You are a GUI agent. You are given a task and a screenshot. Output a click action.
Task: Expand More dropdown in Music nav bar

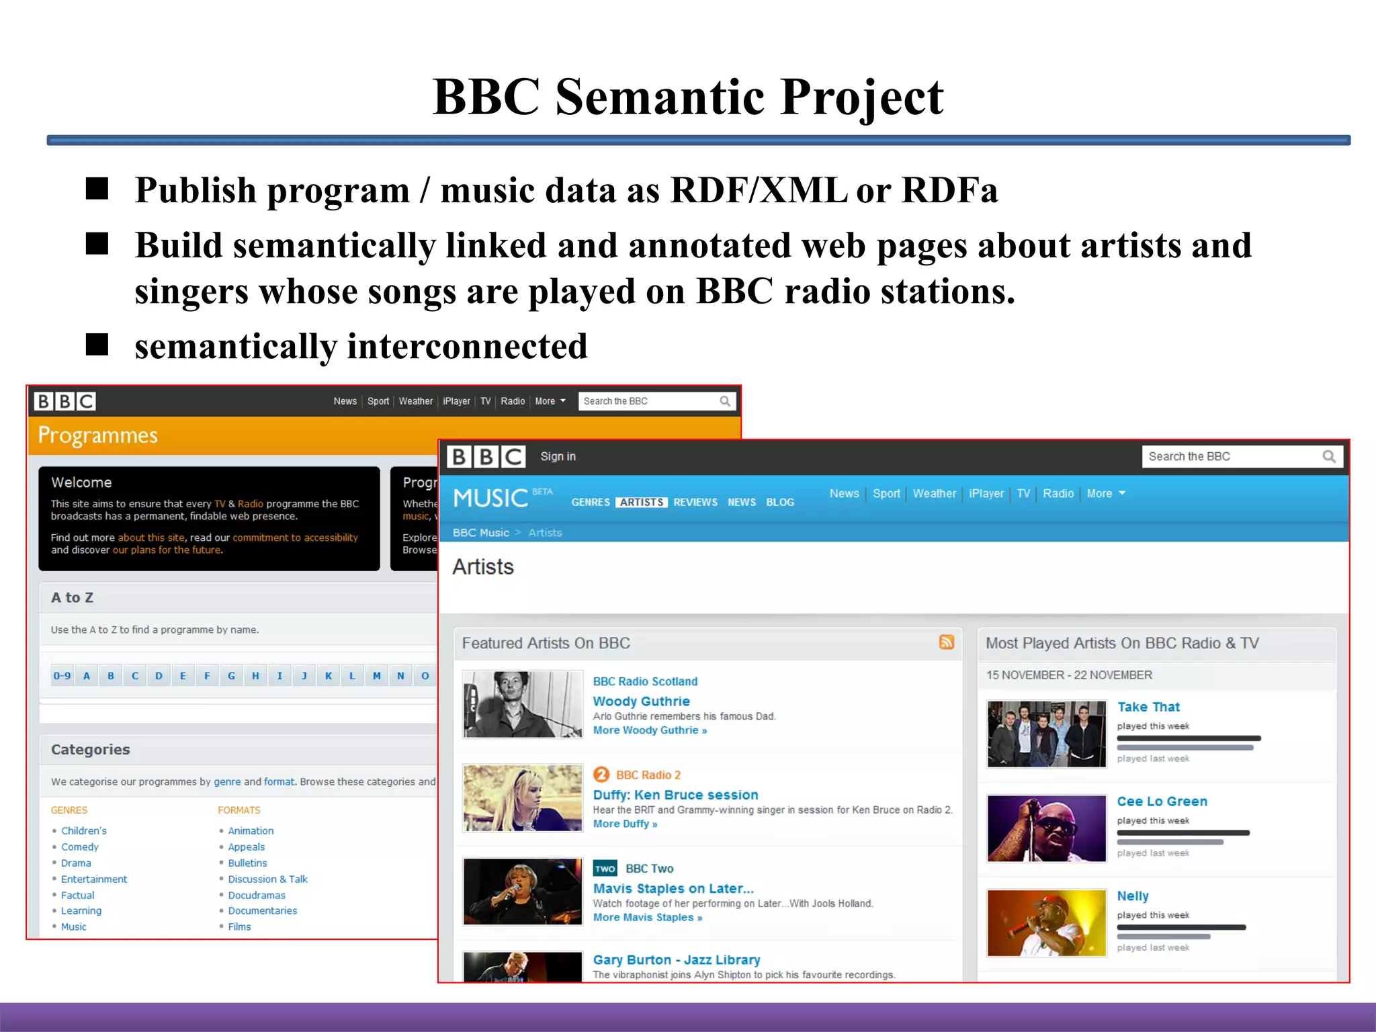point(1106,494)
